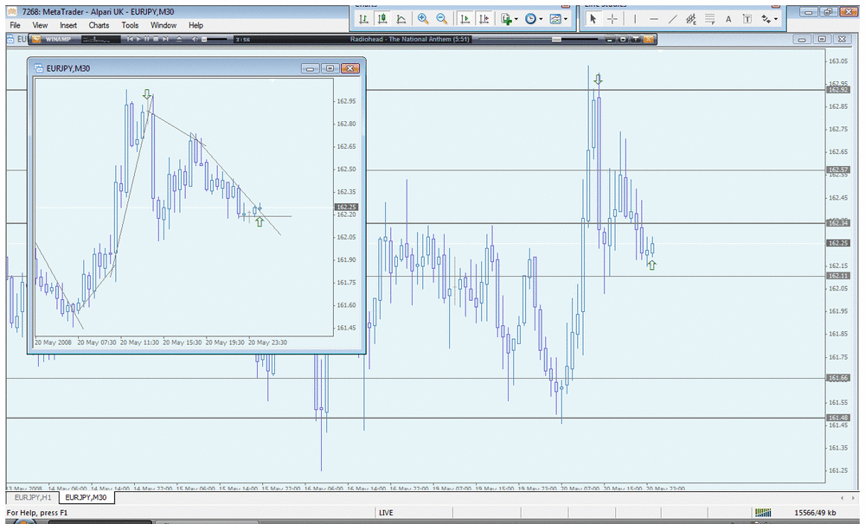Click the green down arrow on inner chart

tap(147, 94)
